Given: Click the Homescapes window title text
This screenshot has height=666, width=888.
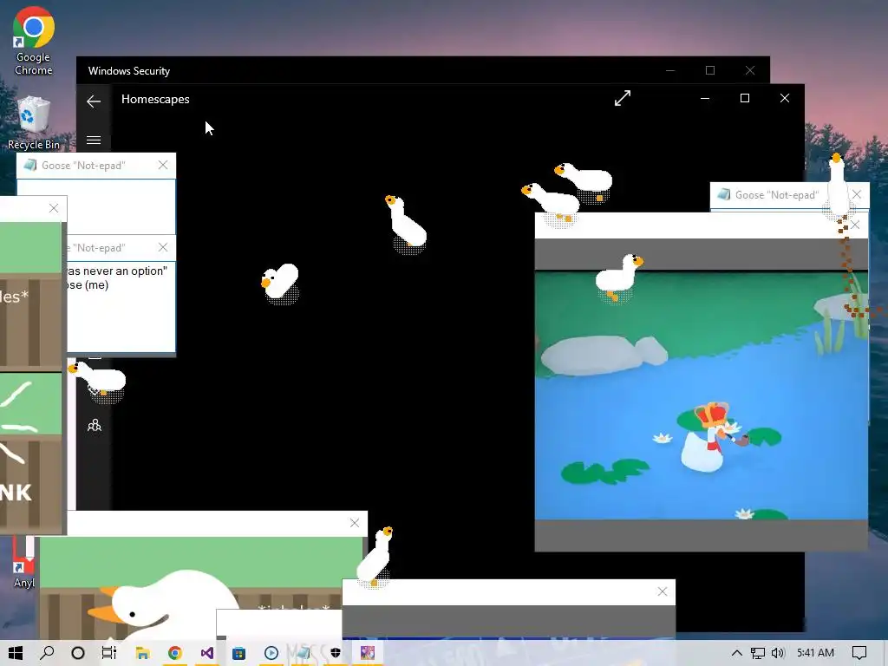Looking at the screenshot, I should 155,99.
